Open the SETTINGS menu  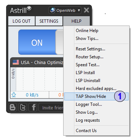49,21
